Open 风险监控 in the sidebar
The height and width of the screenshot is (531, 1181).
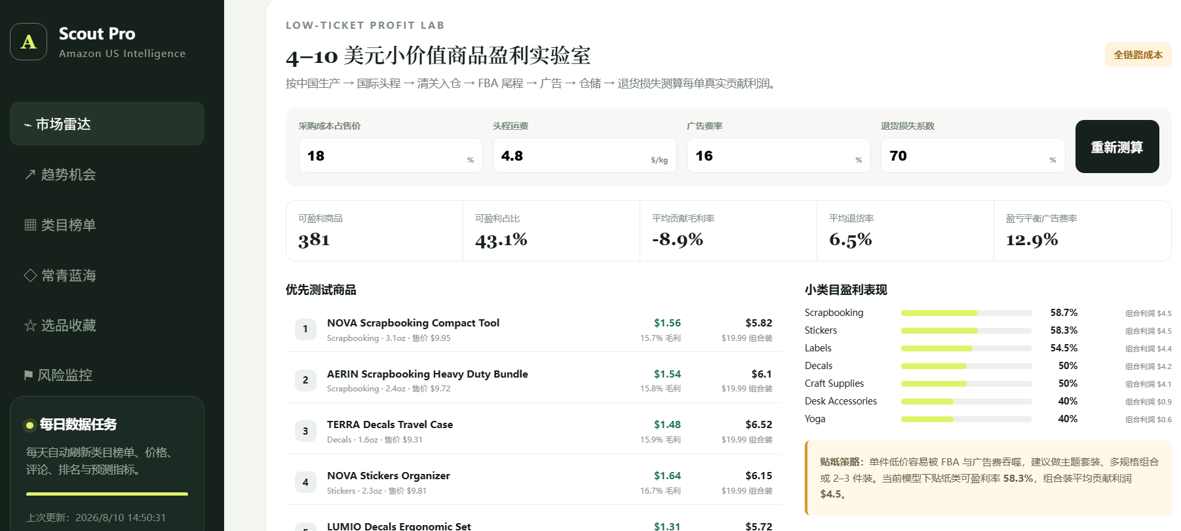107,375
